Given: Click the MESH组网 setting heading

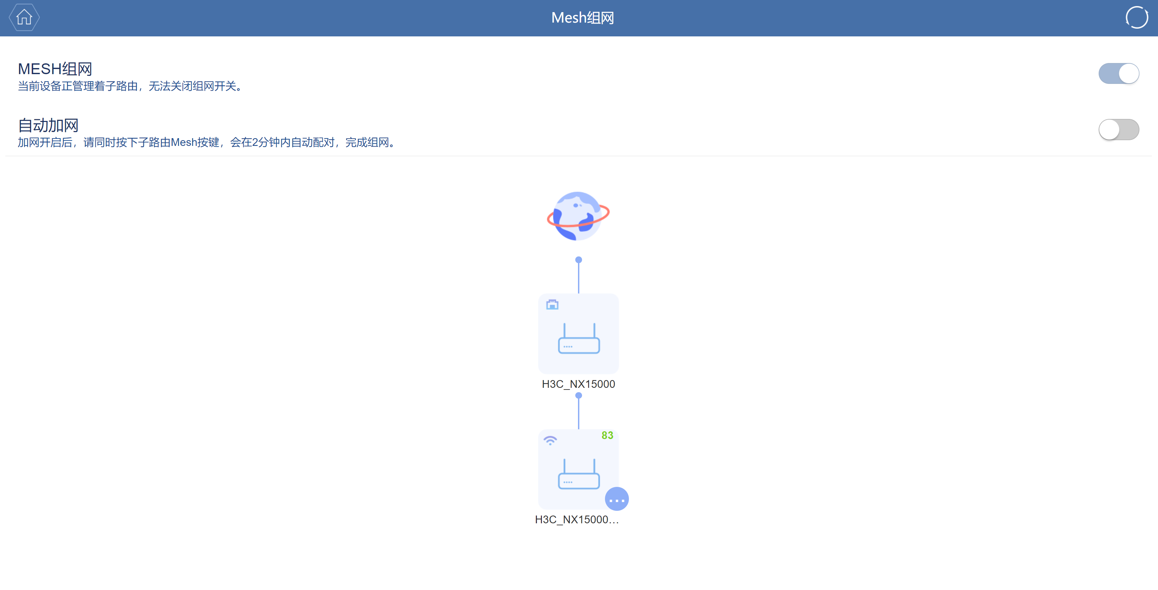Looking at the screenshot, I should click(x=55, y=69).
